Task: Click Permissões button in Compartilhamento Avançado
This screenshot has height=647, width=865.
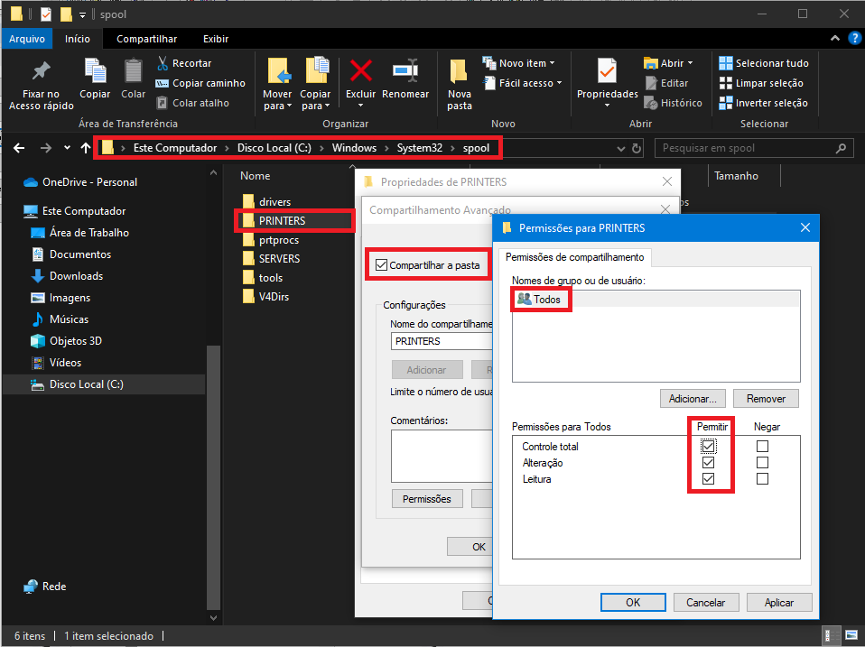Action: [427, 499]
